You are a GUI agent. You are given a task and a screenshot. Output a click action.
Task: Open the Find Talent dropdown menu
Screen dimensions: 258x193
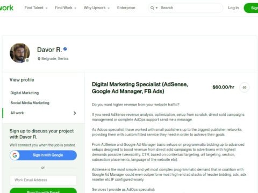point(36,8)
